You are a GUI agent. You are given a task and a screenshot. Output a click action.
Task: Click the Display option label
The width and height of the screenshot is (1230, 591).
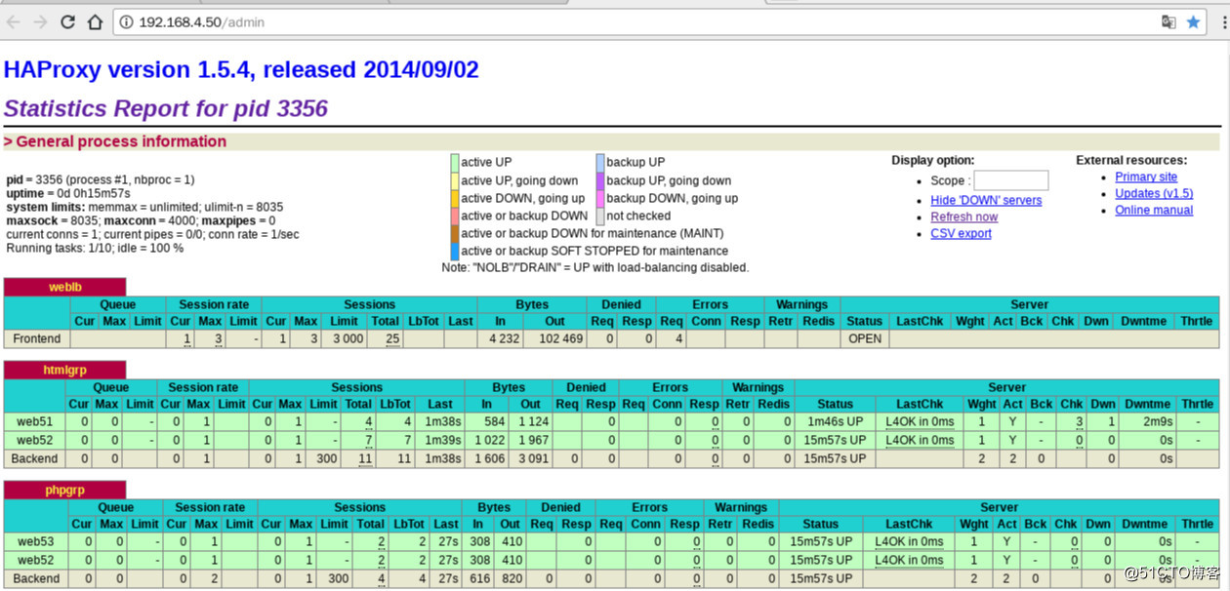click(x=932, y=160)
